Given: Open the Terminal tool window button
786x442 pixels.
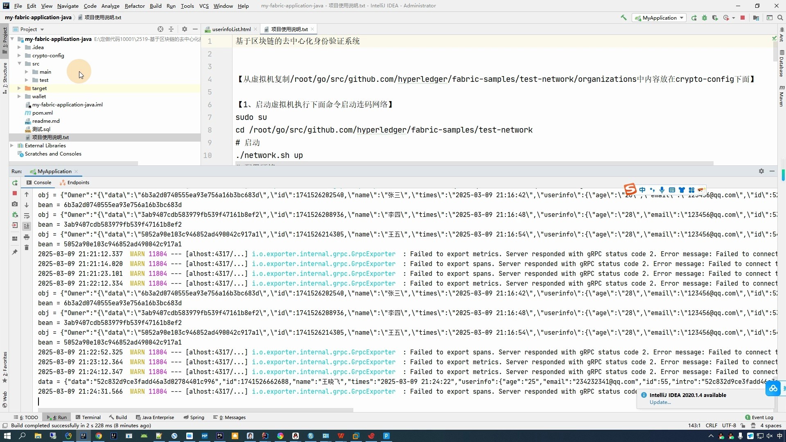Looking at the screenshot, I should [88, 417].
